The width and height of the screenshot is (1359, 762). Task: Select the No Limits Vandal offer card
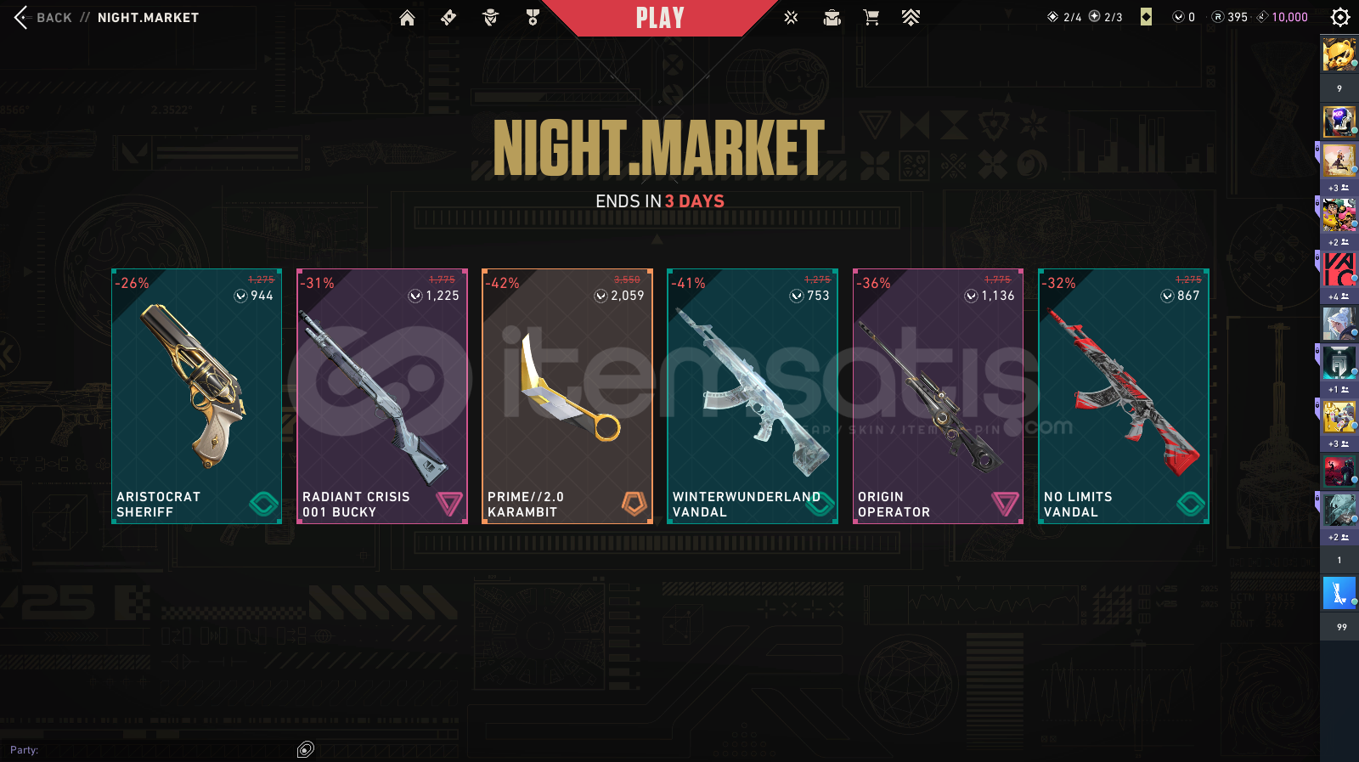tap(1124, 396)
